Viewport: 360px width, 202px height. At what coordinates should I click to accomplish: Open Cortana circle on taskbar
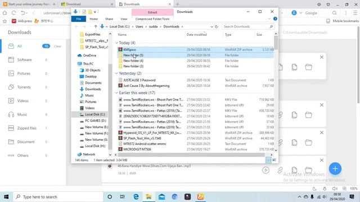pos(110,197)
